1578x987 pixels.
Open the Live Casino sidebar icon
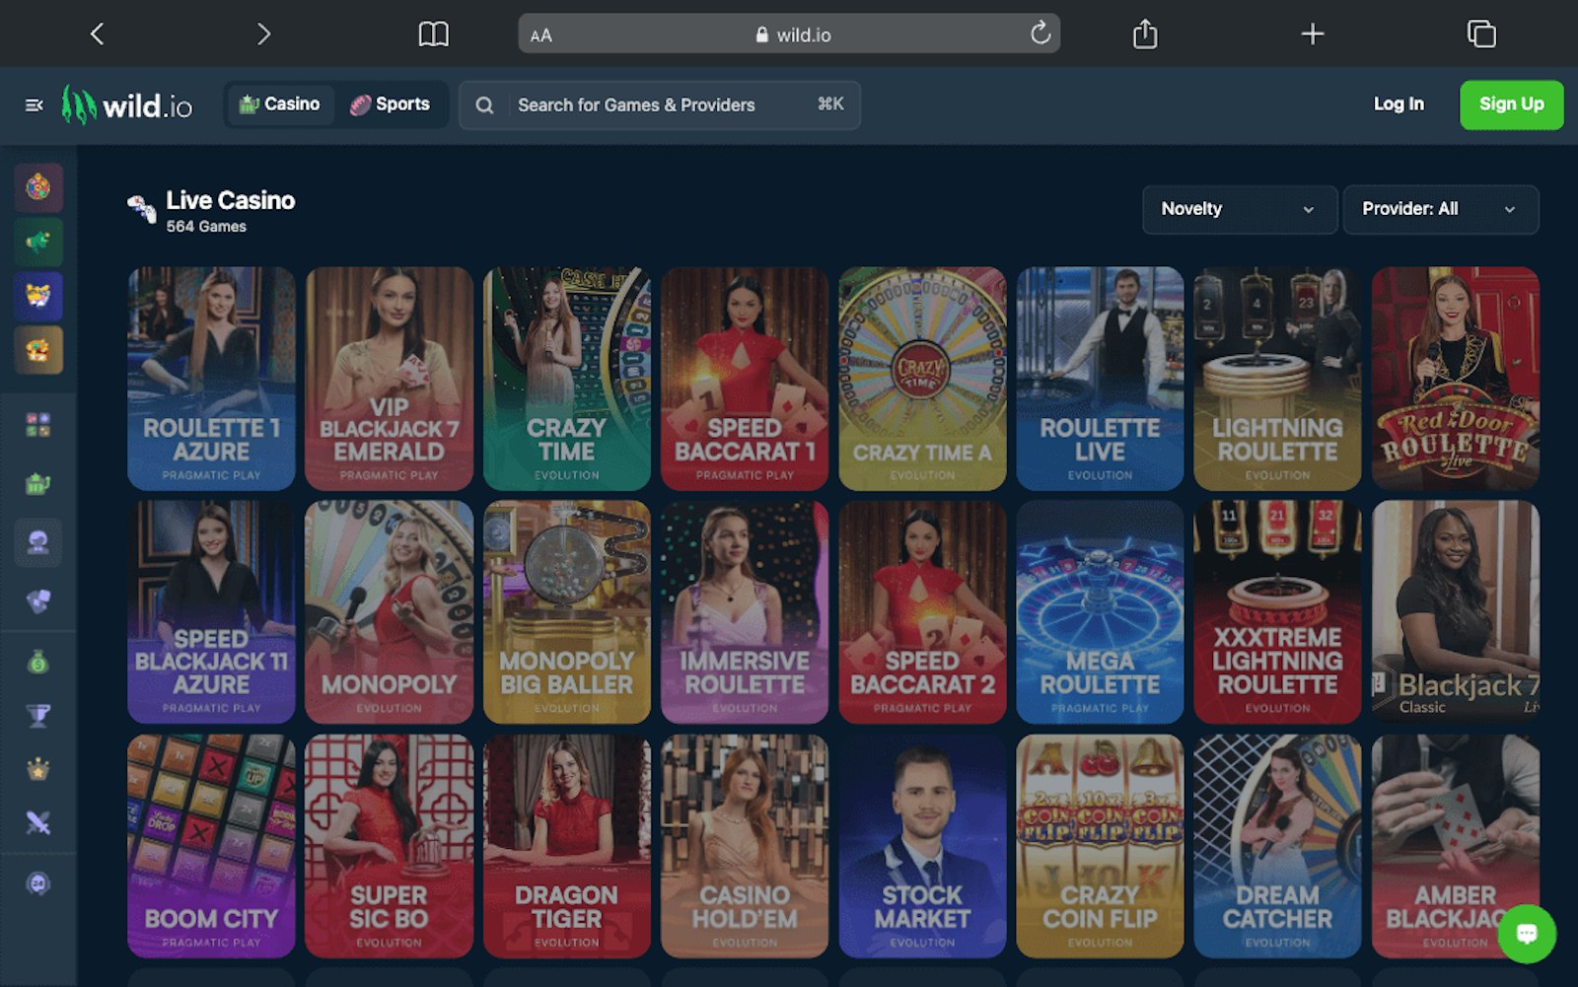click(x=37, y=542)
